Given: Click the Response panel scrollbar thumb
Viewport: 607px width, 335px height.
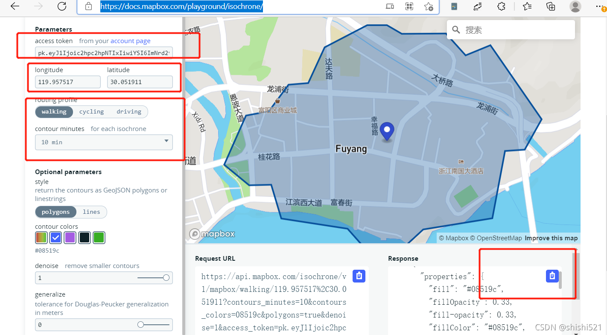Looking at the screenshot, I should [x=560, y=280].
